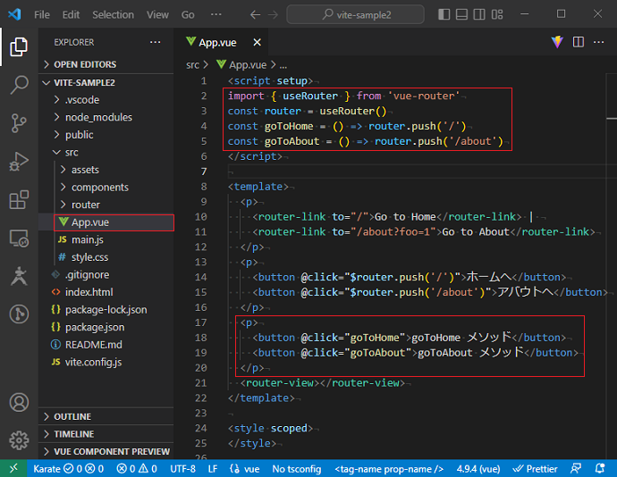Click Prettier in the status bar
Image resolution: width=617 pixels, height=477 pixels.
coord(535,469)
